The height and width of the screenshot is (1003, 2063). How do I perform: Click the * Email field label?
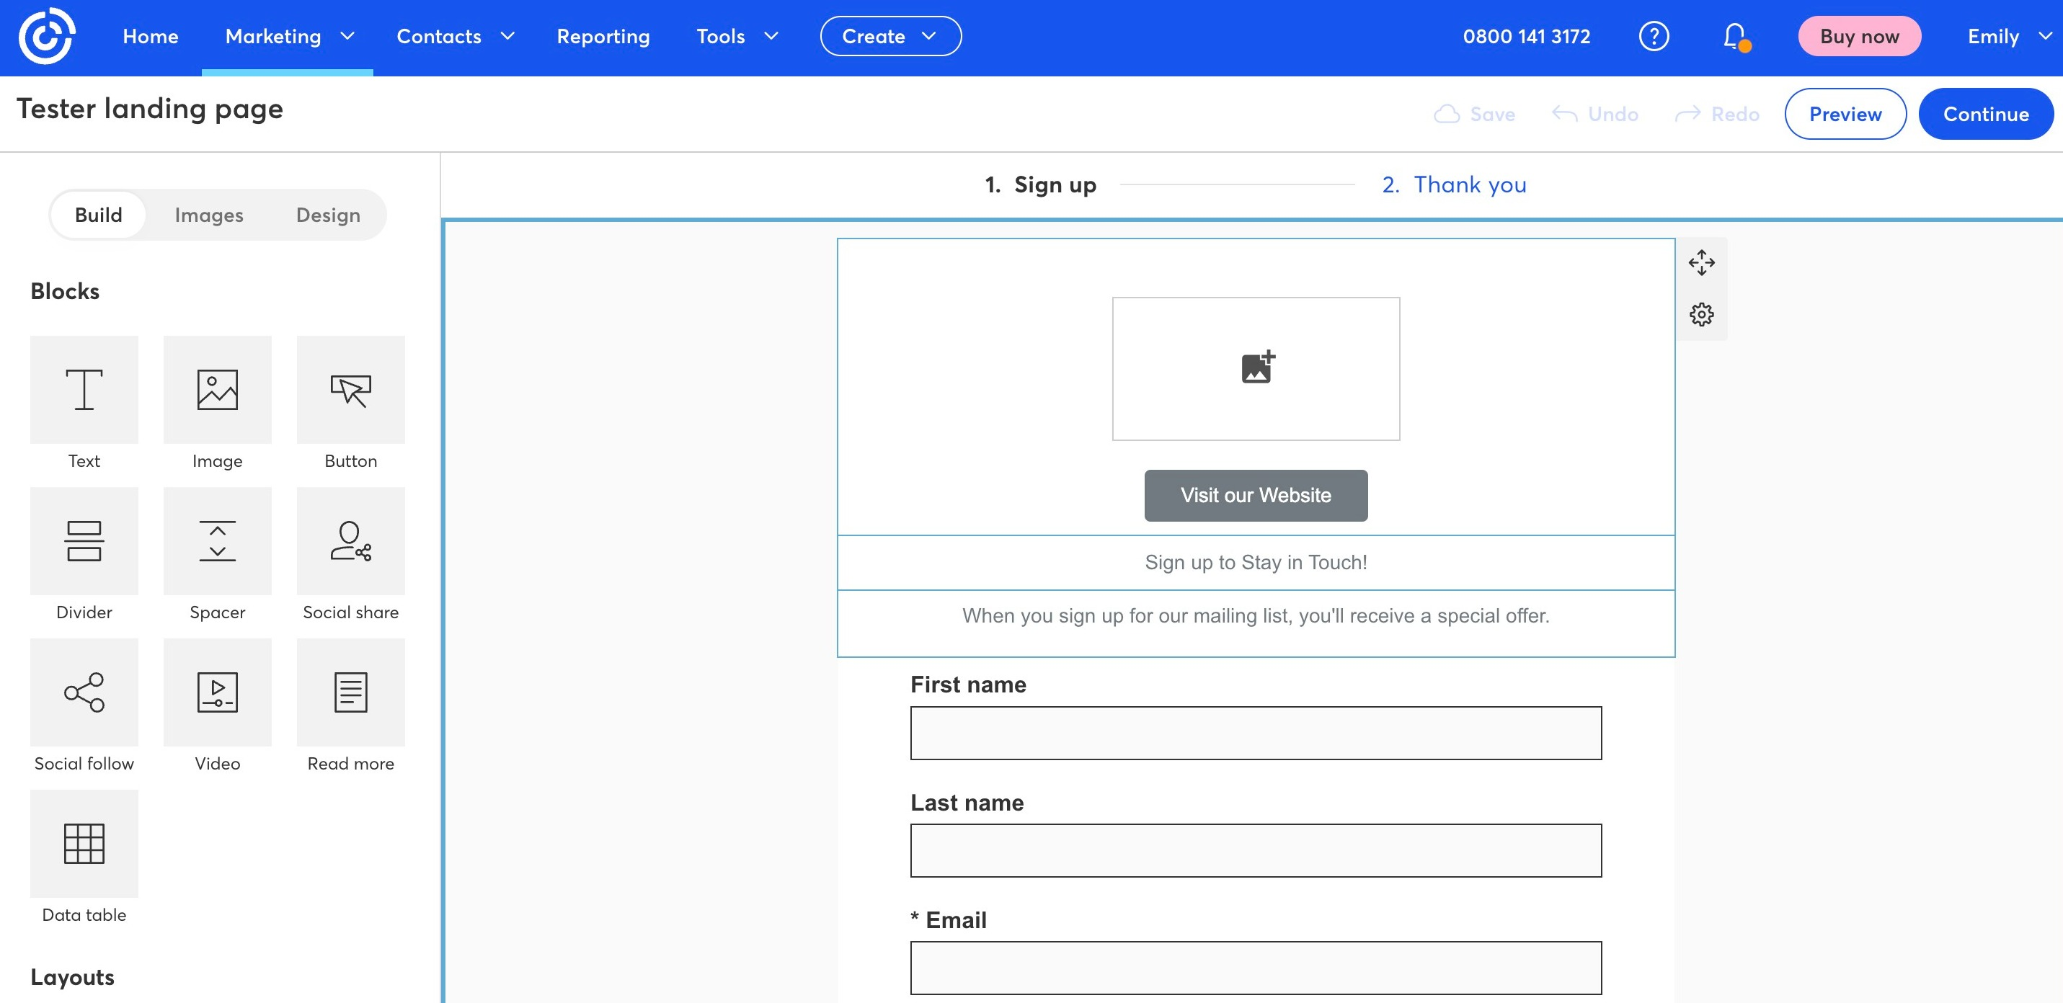point(948,919)
